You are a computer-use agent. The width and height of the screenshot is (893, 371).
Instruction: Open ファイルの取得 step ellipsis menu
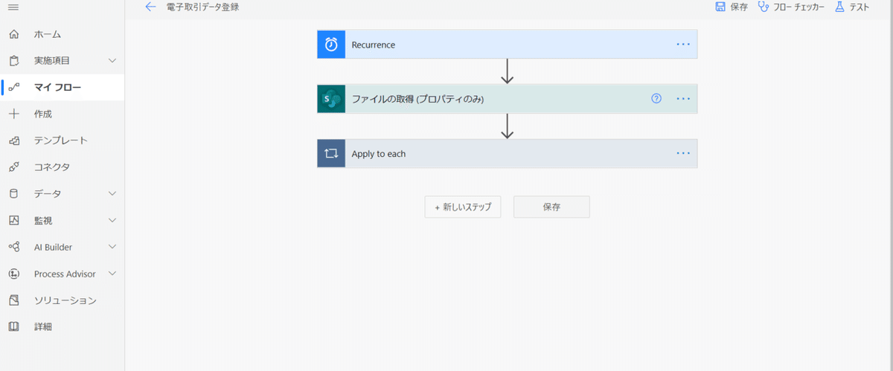683,99
